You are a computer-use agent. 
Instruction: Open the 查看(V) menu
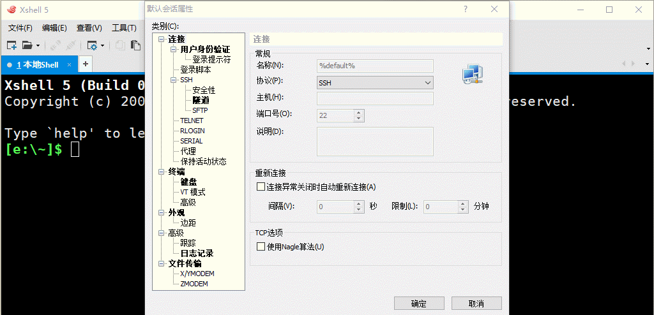[x=89, y=28]
